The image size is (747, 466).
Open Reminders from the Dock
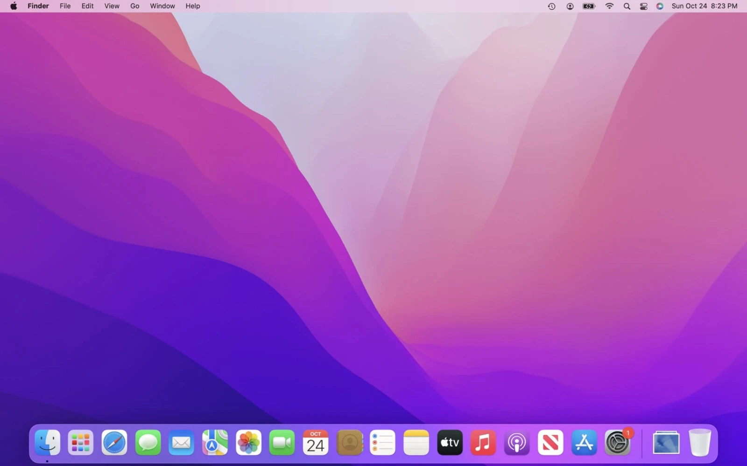383,443
